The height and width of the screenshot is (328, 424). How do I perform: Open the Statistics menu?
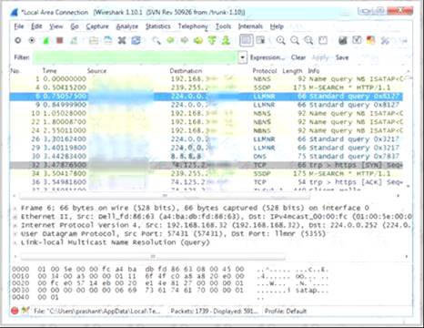(157, 26)
